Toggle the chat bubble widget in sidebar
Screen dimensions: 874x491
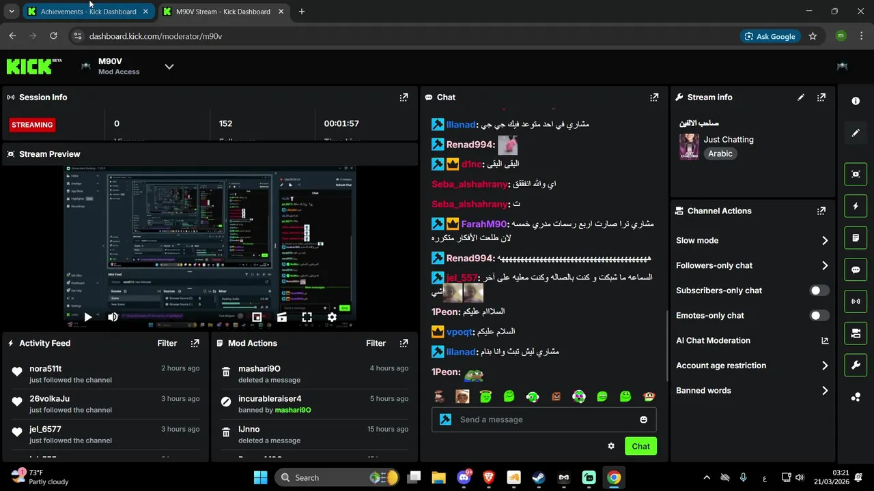[856, 269]
